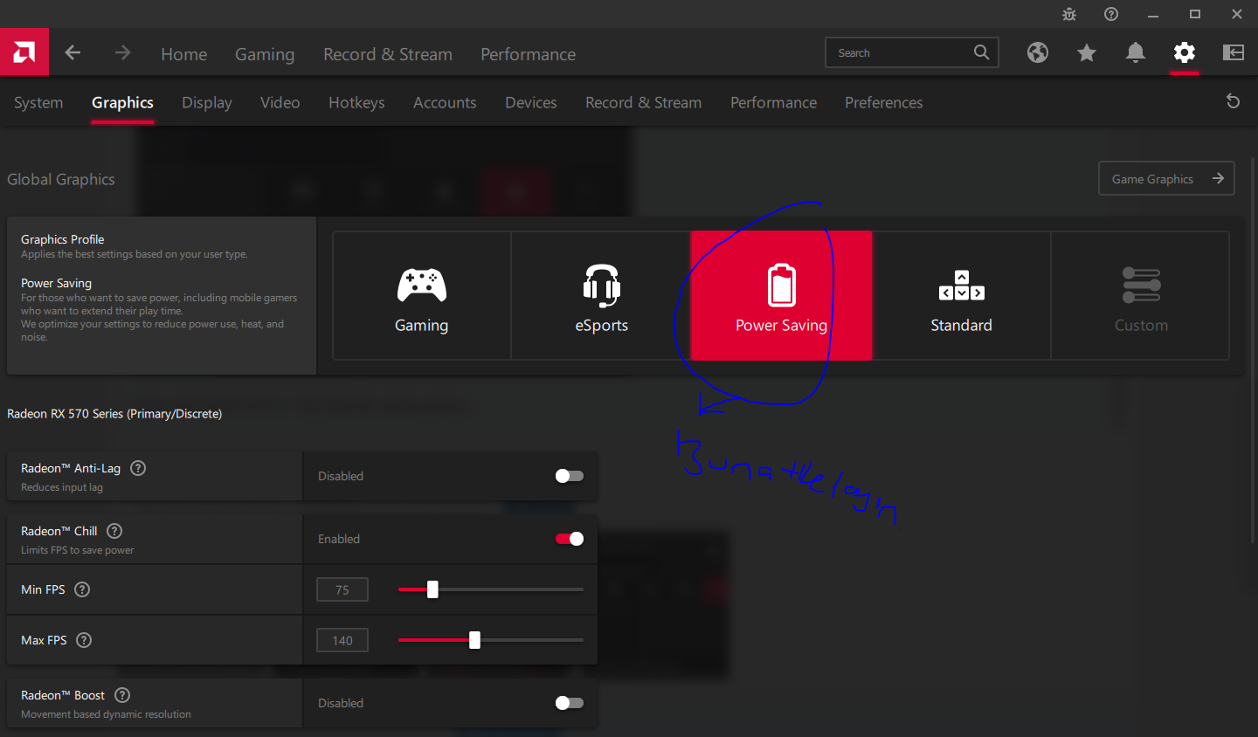Minimize the Radeon Software window
This screenshot has height=737, width=1258.
1153,14
